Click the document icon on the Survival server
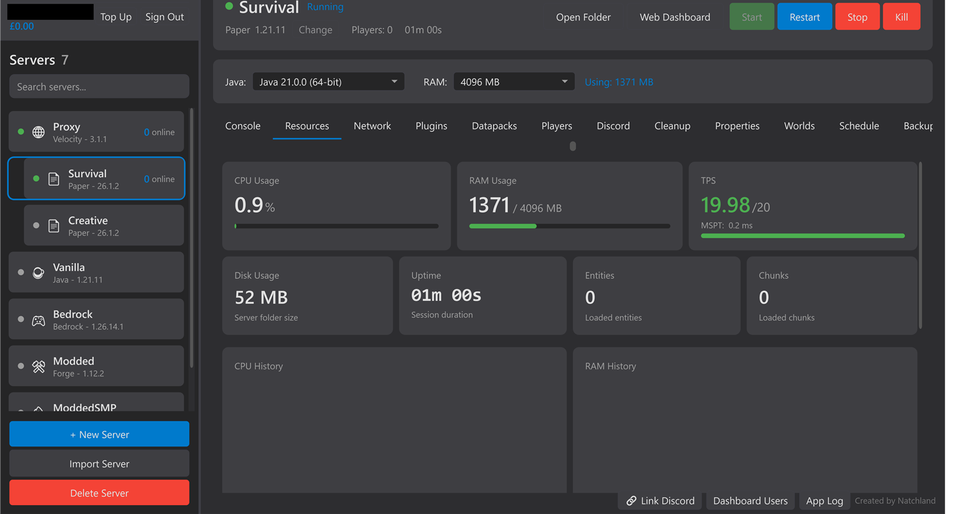 click(x=54, y=179)
